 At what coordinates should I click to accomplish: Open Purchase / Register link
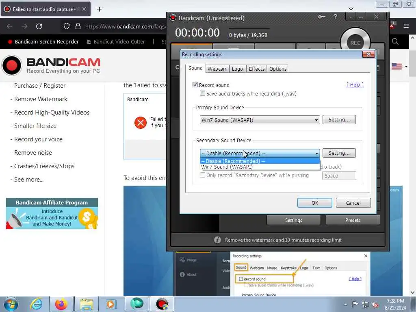point(39,86)
